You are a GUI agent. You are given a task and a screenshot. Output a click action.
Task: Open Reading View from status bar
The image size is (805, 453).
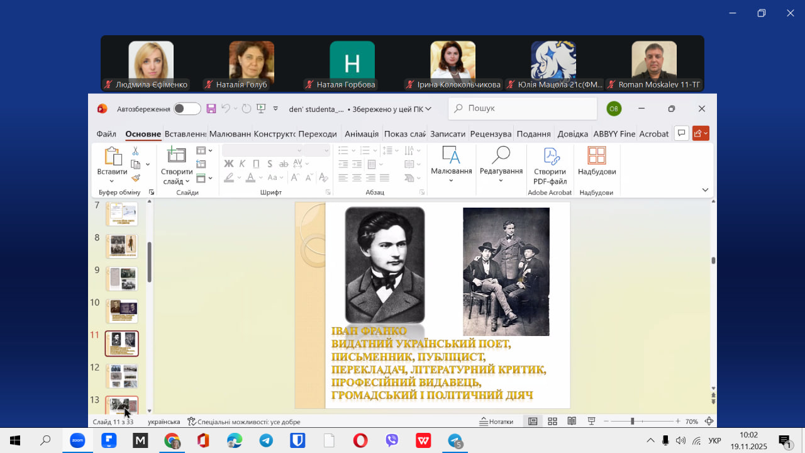pyautogui.click(x=572, y=422)
